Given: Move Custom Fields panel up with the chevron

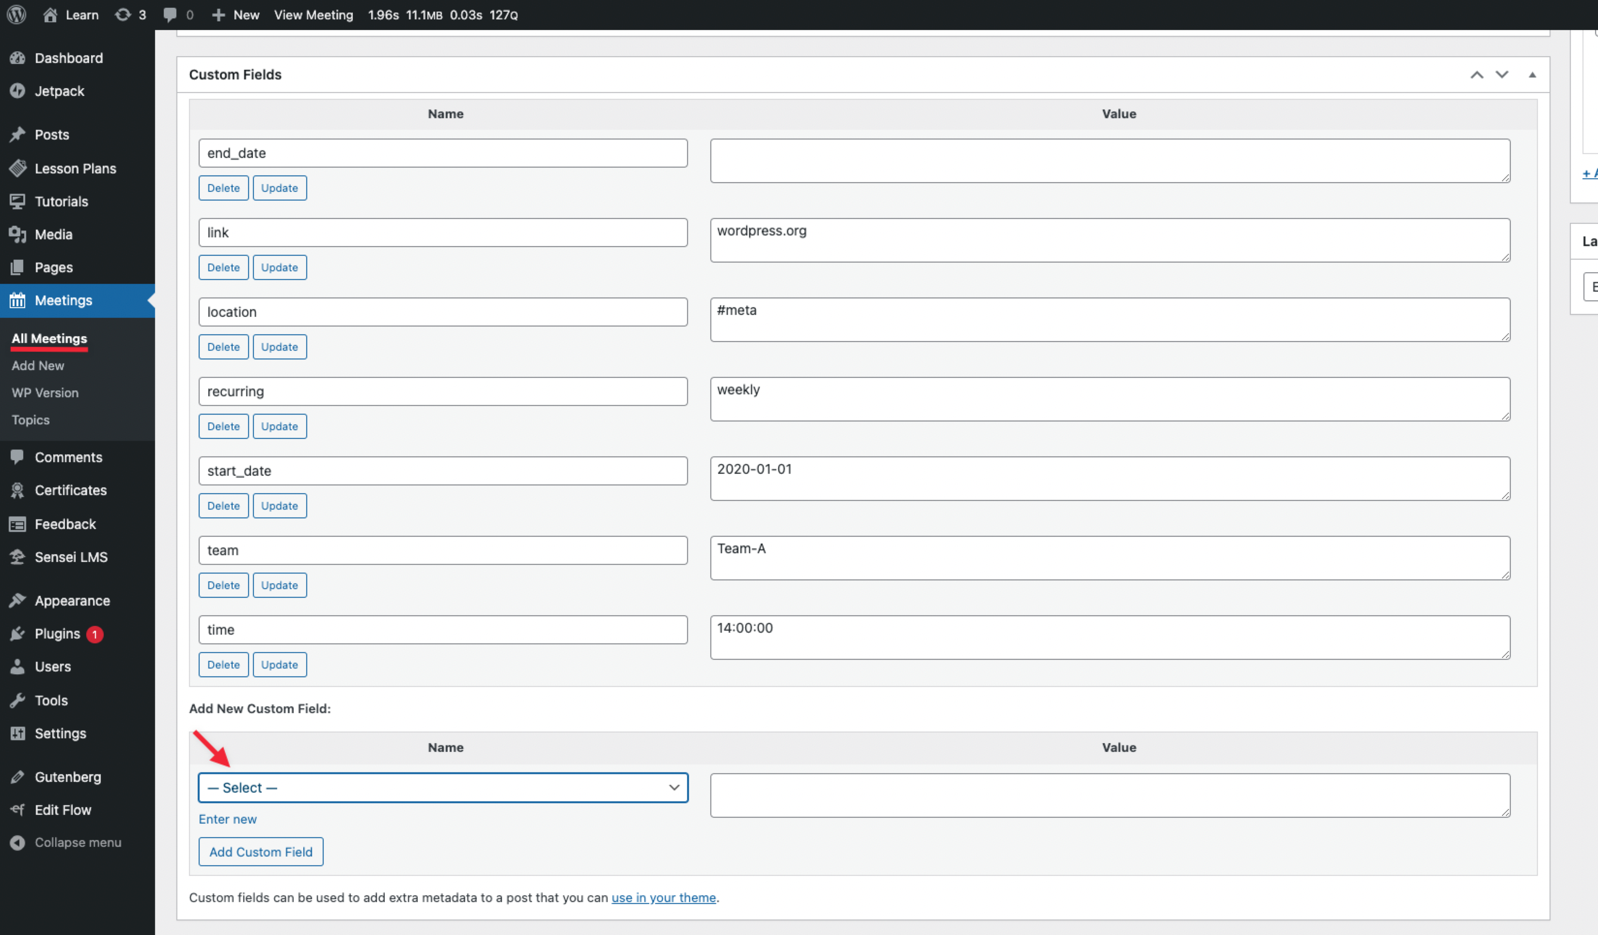Looking at the screenshot, I should (x=1477, y=75).
